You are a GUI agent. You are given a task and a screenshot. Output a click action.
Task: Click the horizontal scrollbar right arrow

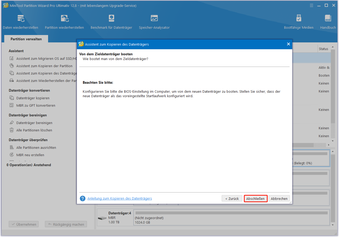tap(329, 145)
